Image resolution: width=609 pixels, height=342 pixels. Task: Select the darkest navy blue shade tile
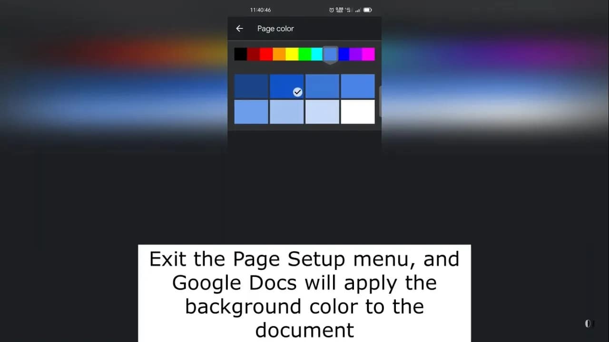click(x=251, y=86)
